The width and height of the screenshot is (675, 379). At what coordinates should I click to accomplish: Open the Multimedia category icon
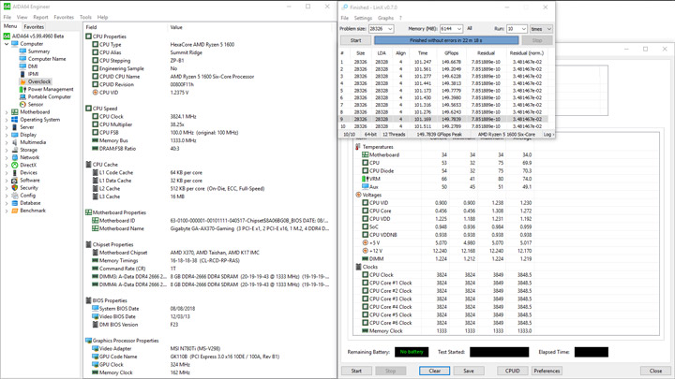coord(15,142)
